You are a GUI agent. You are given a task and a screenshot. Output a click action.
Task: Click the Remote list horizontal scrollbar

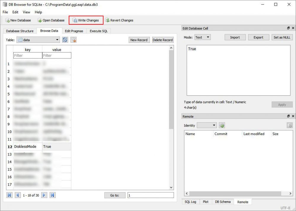(235, 194)
